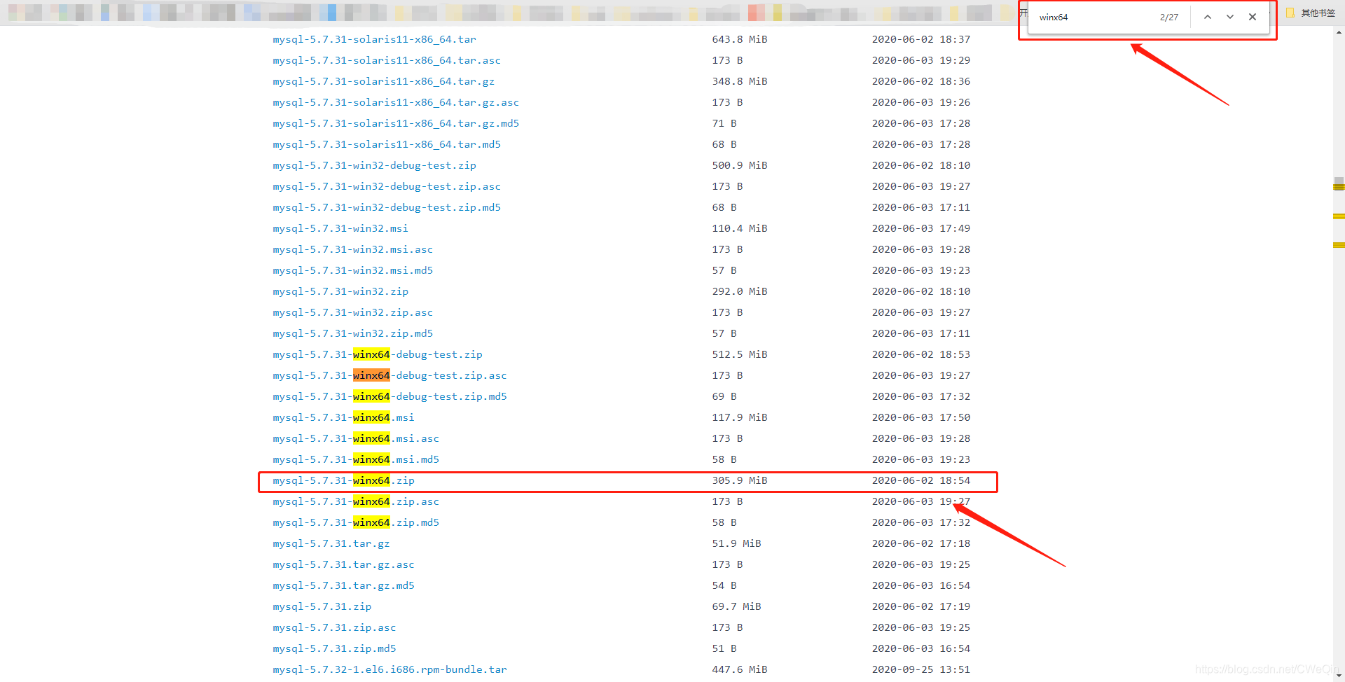Open mysql-5.7.31-win32-debug-test.zip link
This screenshot has height=682, width=1345.
(x=374, y=165)
